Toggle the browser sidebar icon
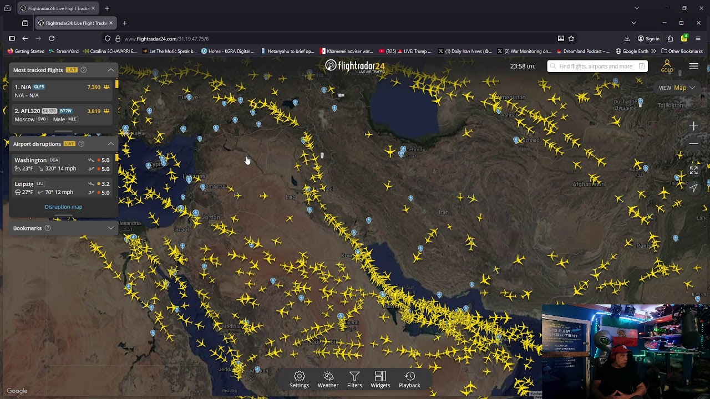 pyautogui.click(x=12, y=38)
